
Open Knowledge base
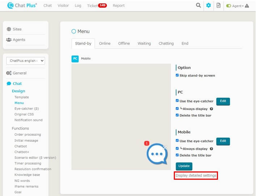click(27, 175)
